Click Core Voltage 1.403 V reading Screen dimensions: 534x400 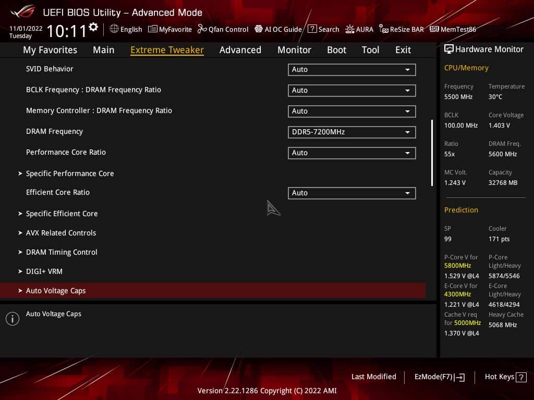(x=499, y=125)
